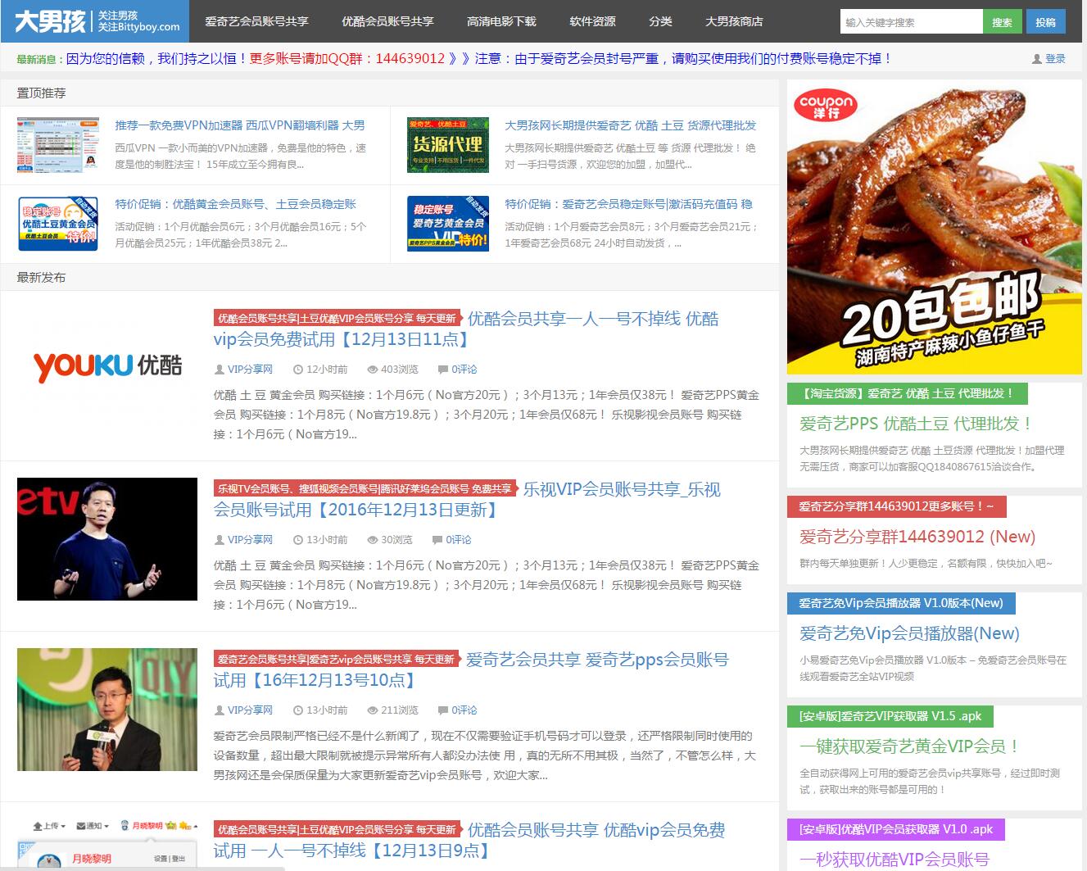Open the 爱奇艺会员账号共享 nav menu
1087x871 pixels.
click(x=256, y=21)
